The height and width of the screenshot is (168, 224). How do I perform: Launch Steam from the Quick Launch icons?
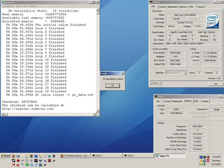tap(13, 160)
